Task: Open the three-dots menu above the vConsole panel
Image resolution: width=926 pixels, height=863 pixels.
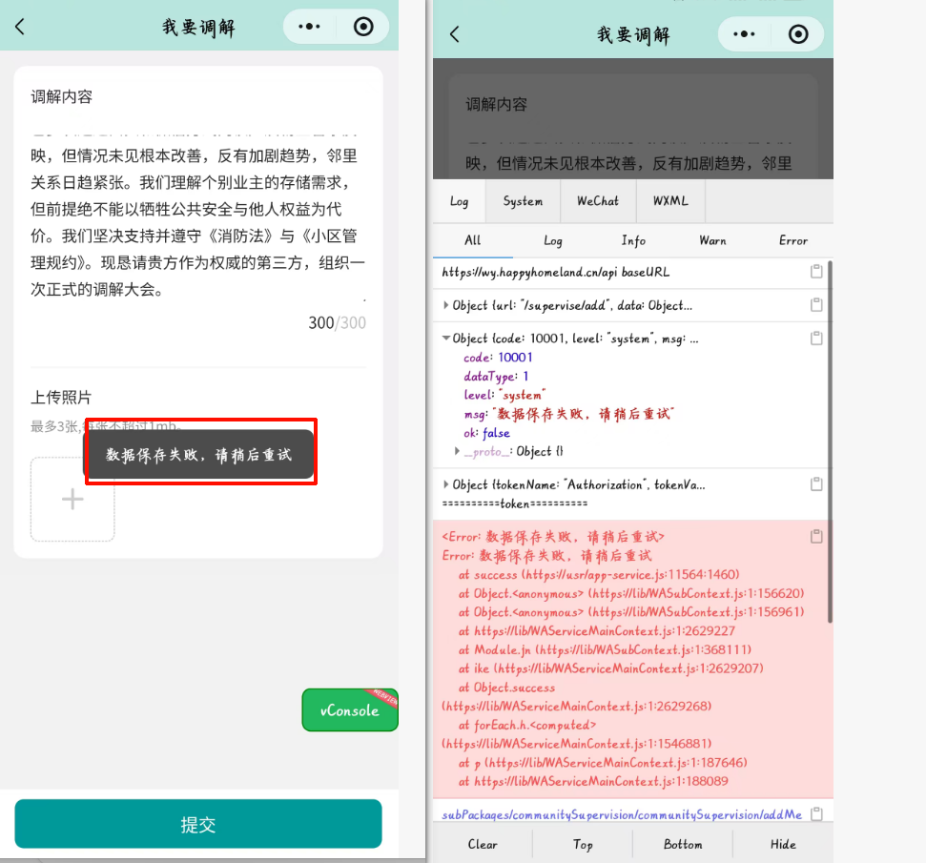Action: pos(743,34)
